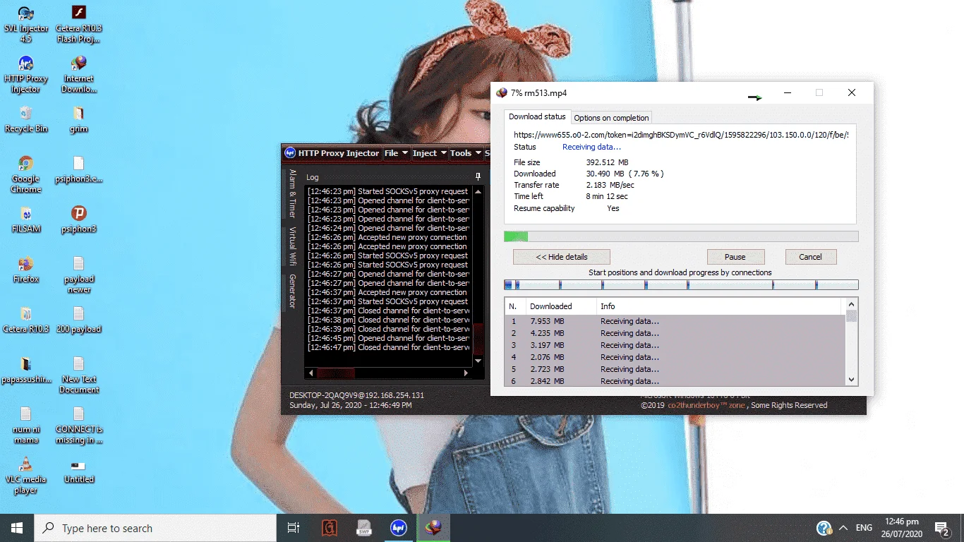Viewport: 964px width, 542px height.
Task: Click Internet Download Manager taskbar icon
Action: (433, 528)
